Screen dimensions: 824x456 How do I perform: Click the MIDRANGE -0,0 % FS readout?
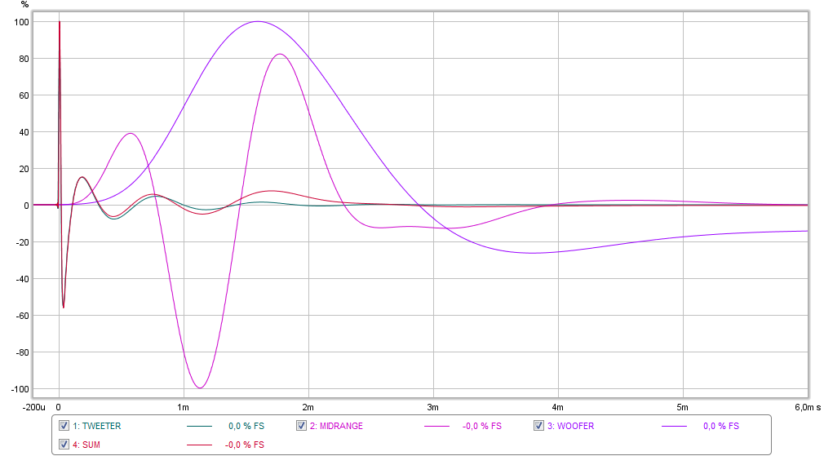coord(482,426)
